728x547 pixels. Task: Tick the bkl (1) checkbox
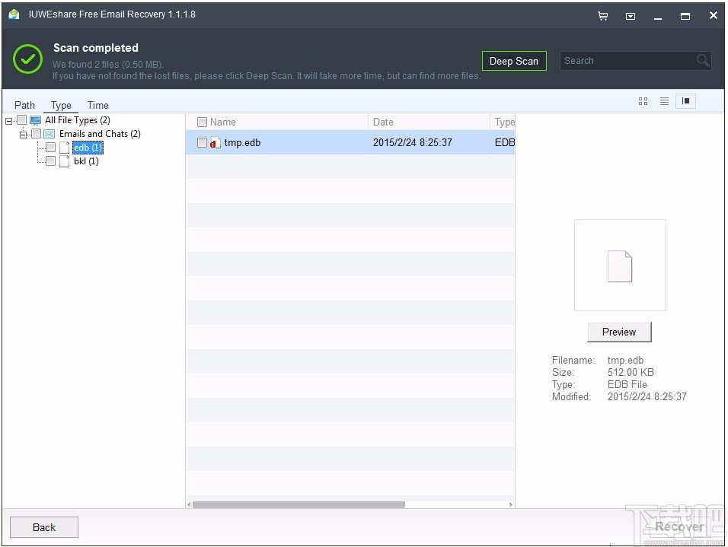[x=50, y=161]
